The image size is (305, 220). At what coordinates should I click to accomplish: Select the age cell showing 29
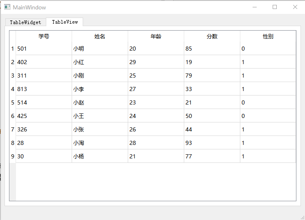coord(156,62)
